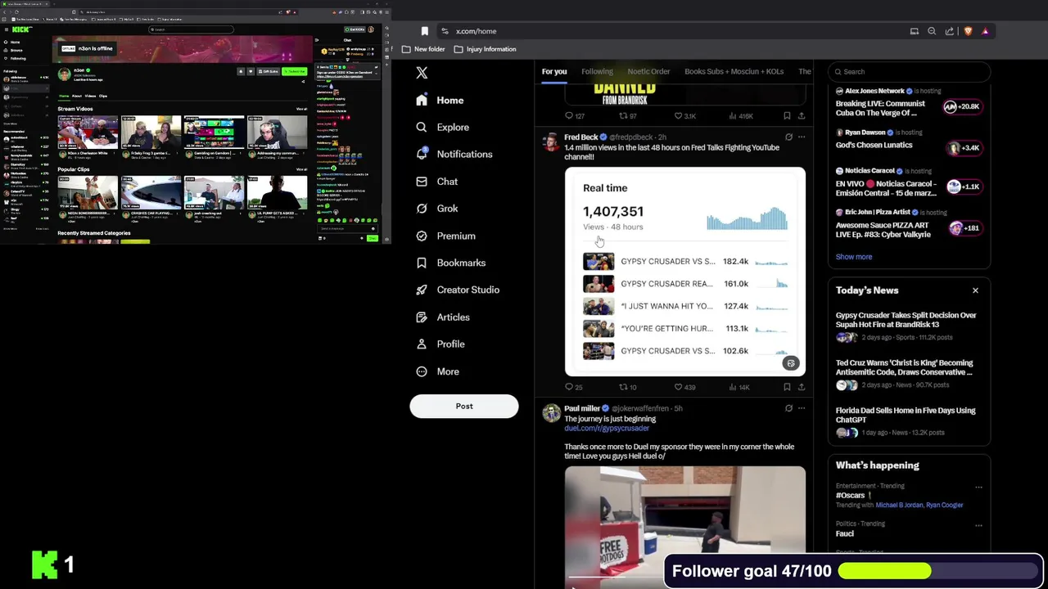1048x589 pixels.
Task: Open Articles in the X sidebar
Action: coord(442,317)
